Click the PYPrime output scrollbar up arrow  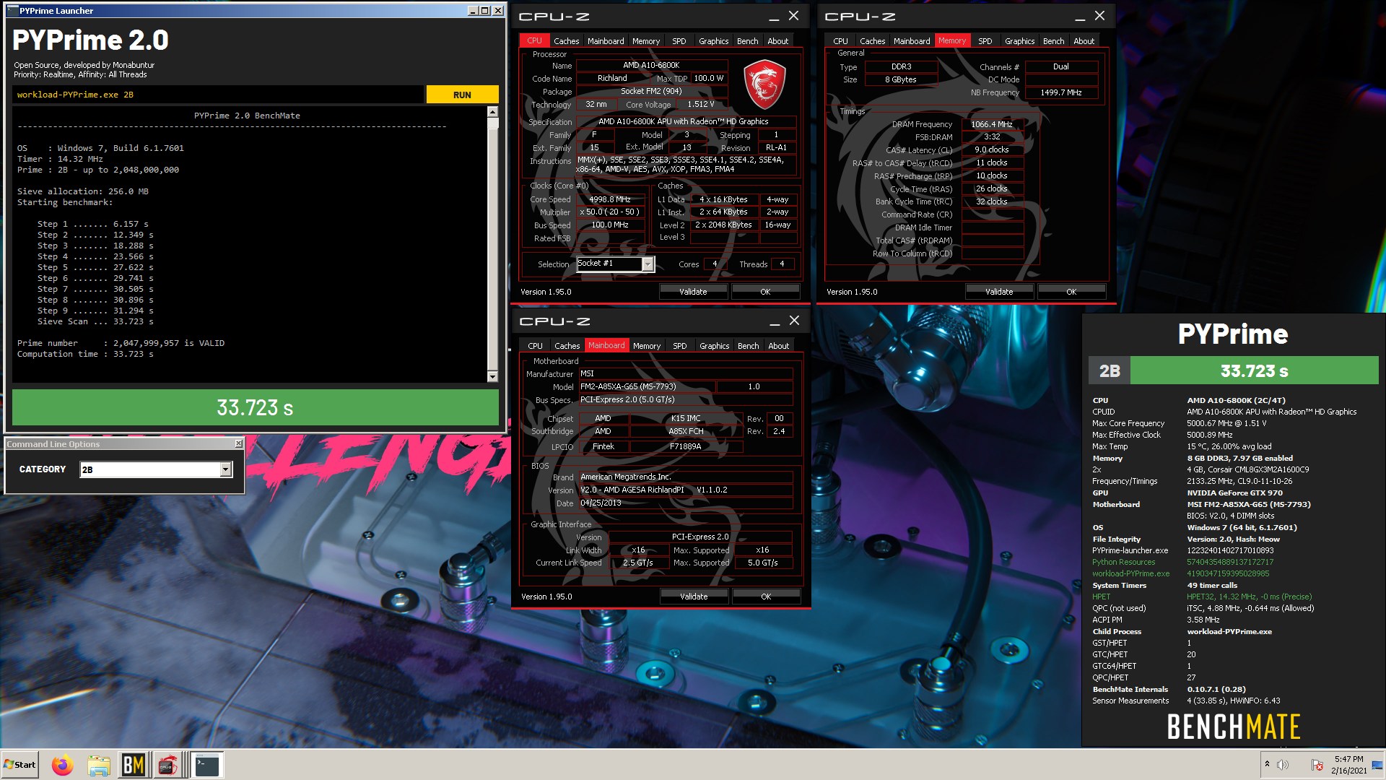492,112
